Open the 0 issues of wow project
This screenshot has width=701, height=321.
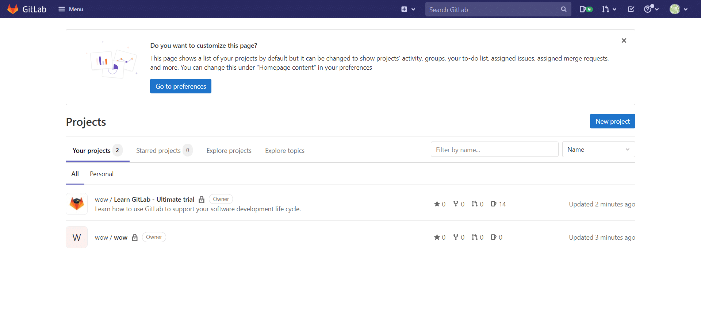pos(497,237)
